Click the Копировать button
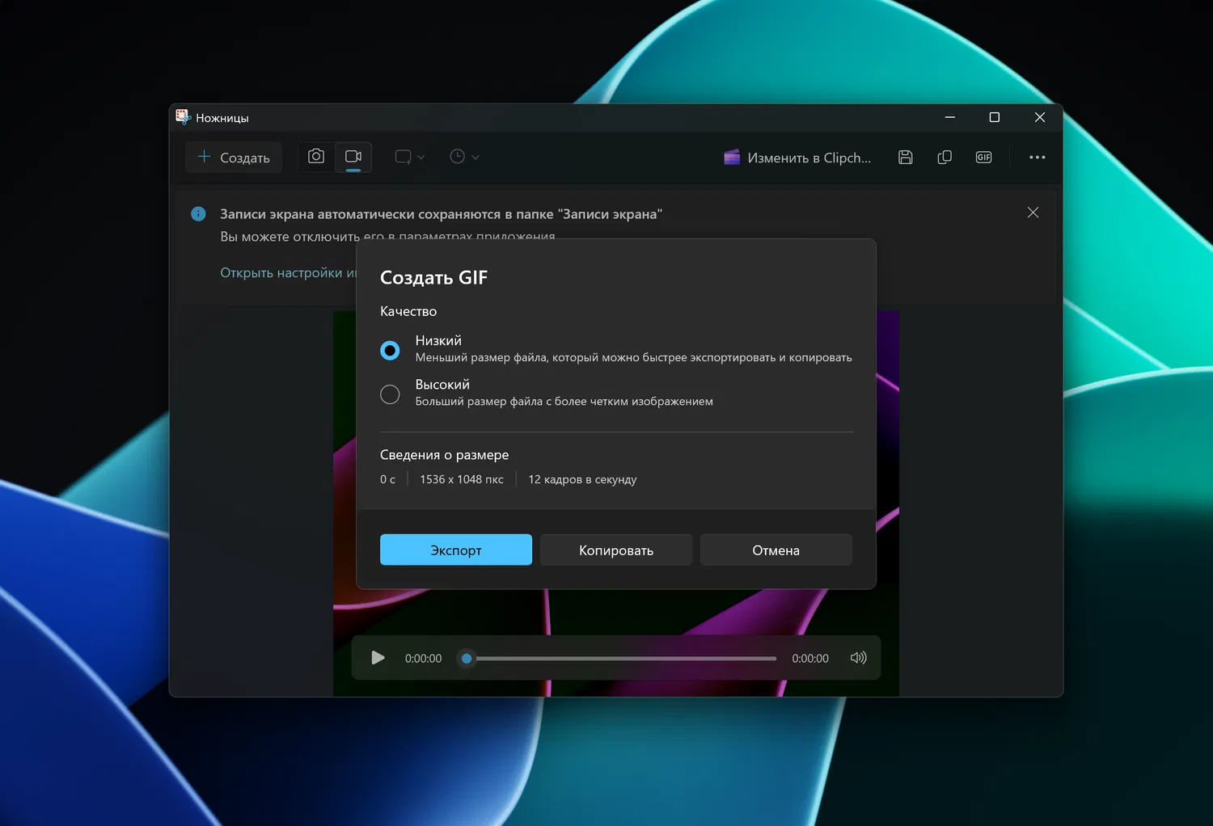This screenshot has width=1213, height=826. pyautogui.click(x=616, y=550)
